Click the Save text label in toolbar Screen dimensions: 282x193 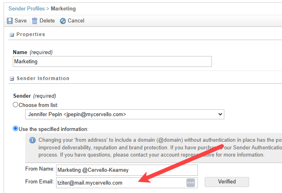[x=21, y=21]
